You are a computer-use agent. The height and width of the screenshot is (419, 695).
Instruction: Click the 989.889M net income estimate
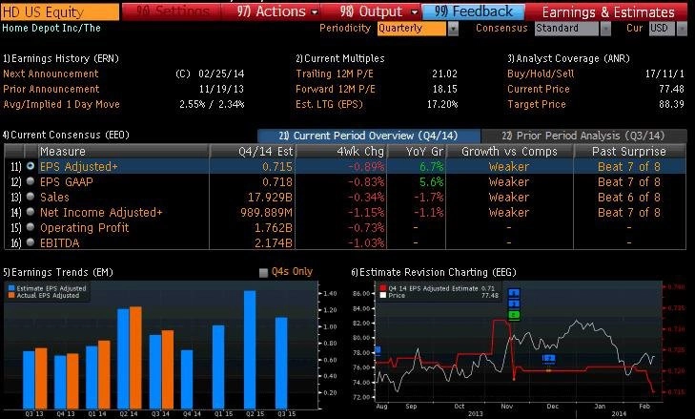click(x=266, y=213)
